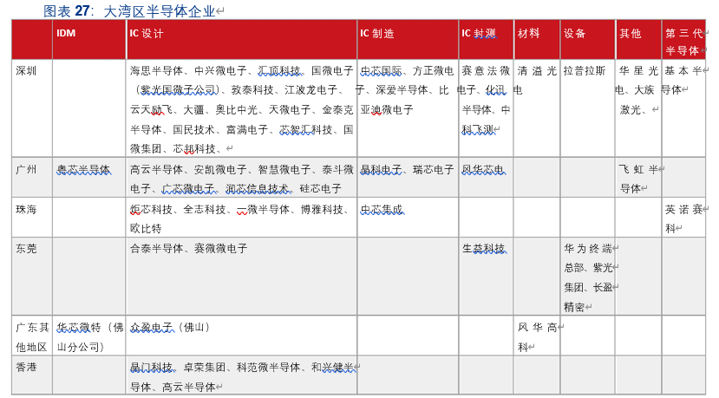Click the 精密 text in 东莞 equipment cell

[574, 307]
